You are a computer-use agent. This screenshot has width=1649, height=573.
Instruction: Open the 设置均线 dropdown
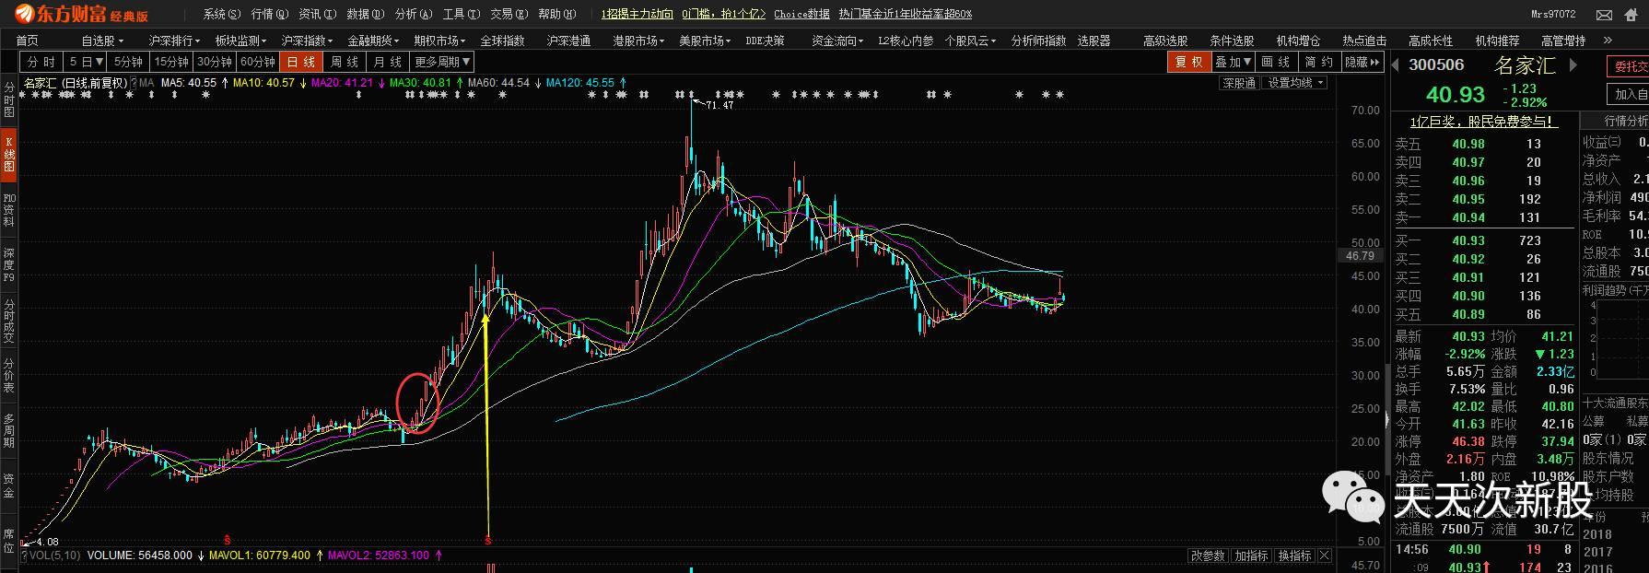coord(1295,83)
